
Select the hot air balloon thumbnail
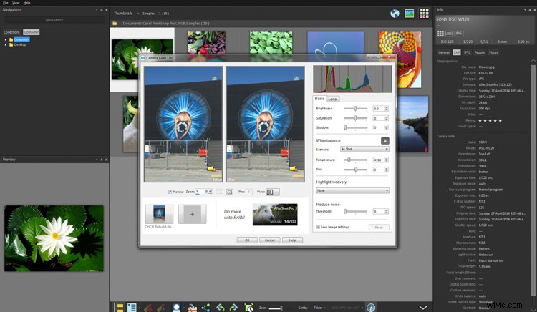click(x=400, y=59)
